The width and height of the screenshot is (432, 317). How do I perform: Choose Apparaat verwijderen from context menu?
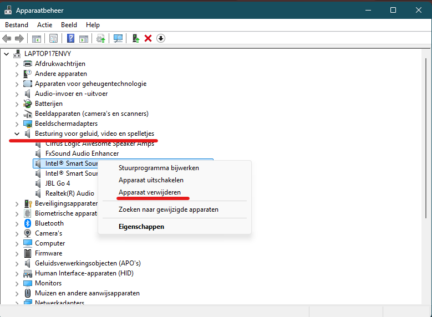point(154,192)
